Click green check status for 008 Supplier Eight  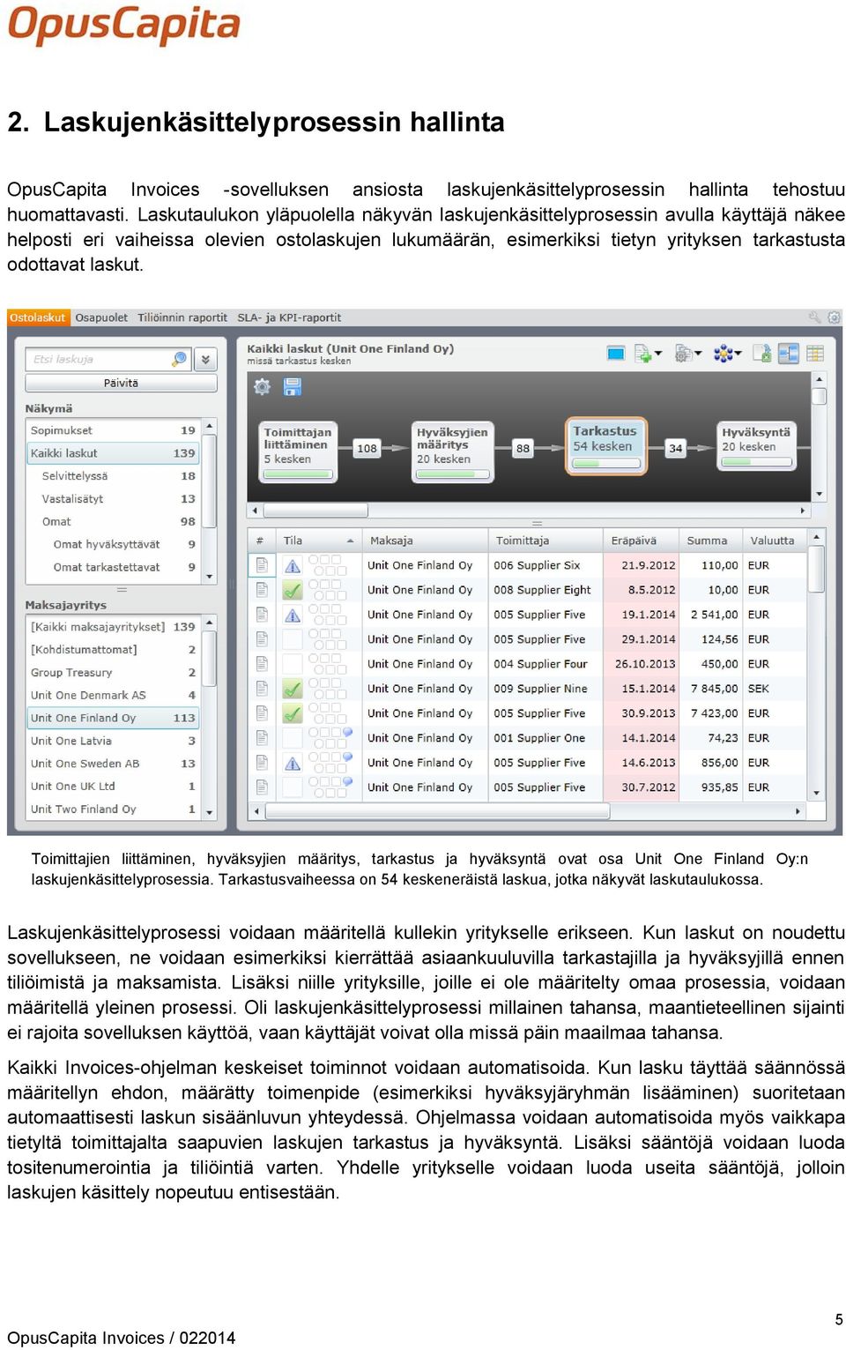click(x=293, y=591)
